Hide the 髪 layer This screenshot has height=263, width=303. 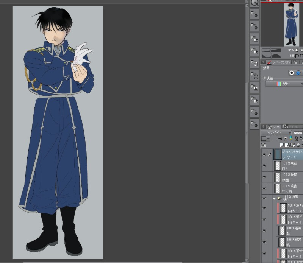(264, 231)
